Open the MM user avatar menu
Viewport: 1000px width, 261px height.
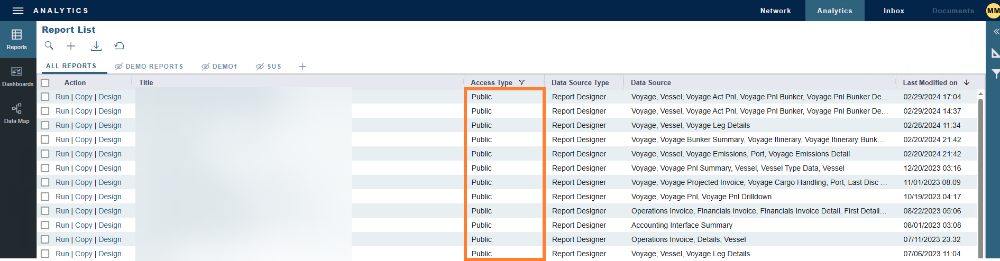(x=993, y=11)
